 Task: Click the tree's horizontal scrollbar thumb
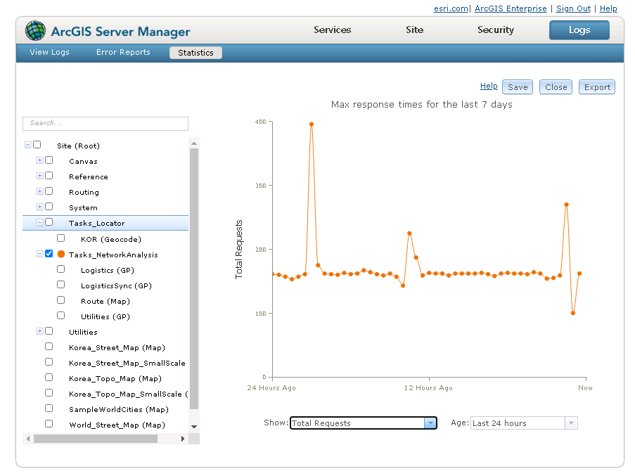[x=96, y=439]
